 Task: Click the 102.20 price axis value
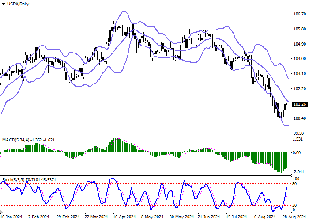click(x=300, y=88)
